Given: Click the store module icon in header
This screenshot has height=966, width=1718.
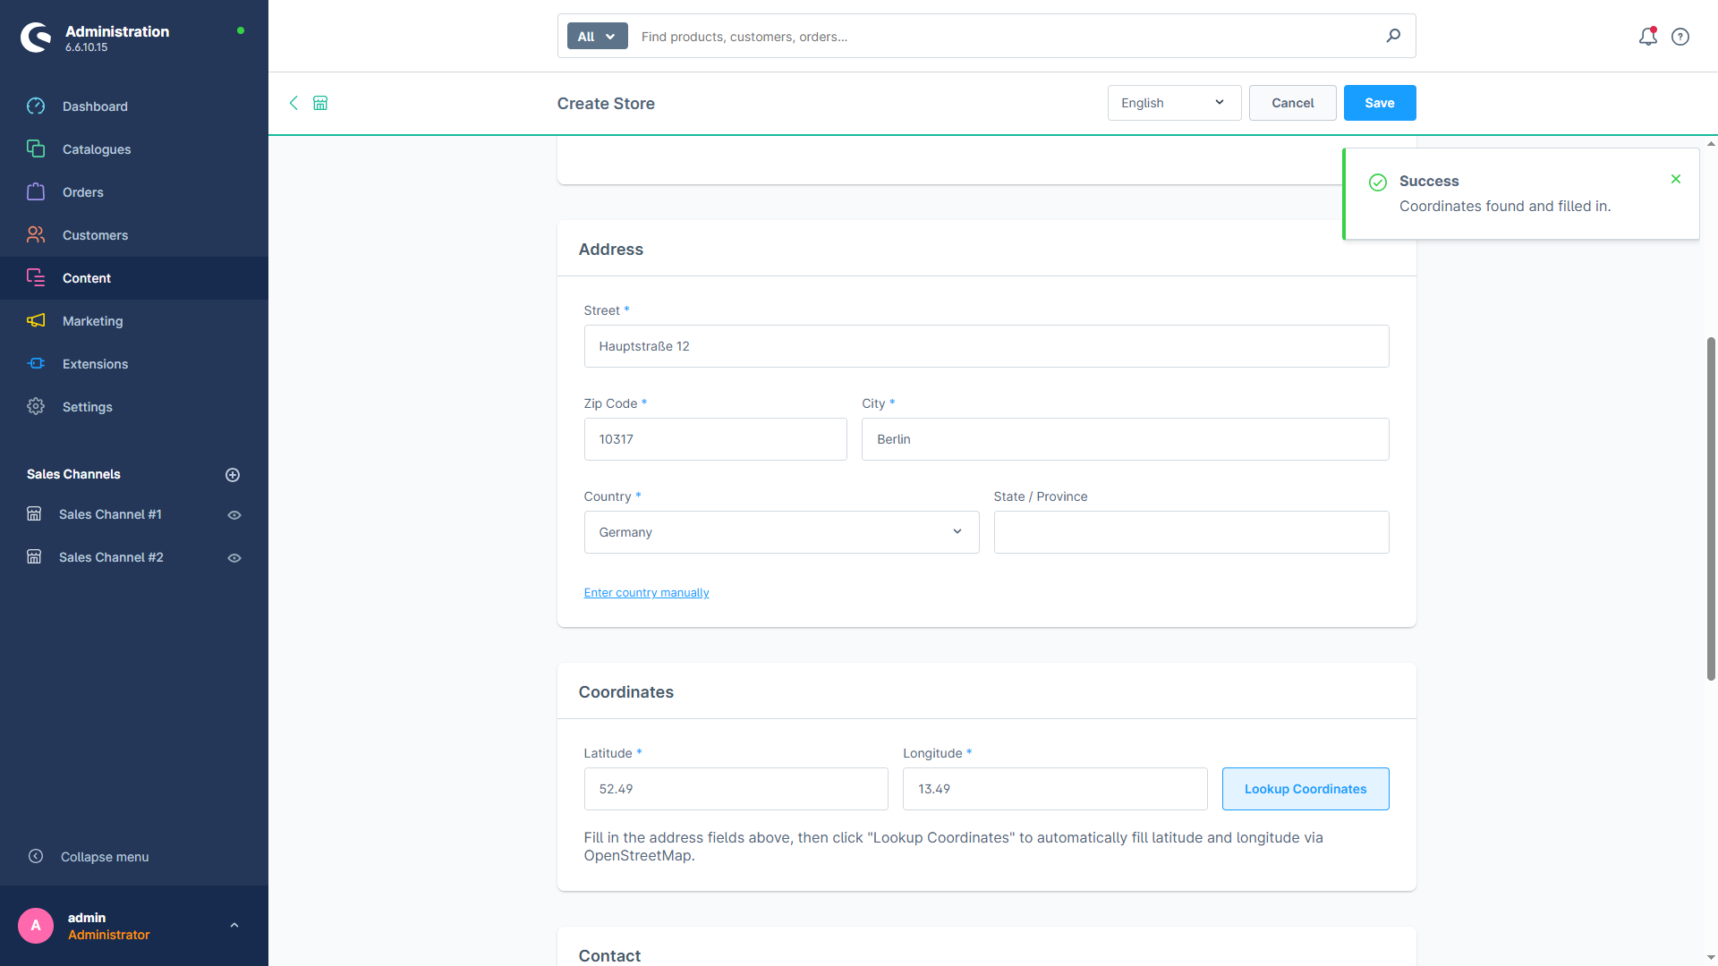Looking at the screenshot, I should 320,103.
